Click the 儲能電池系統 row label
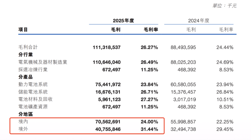 pos(33,92)
